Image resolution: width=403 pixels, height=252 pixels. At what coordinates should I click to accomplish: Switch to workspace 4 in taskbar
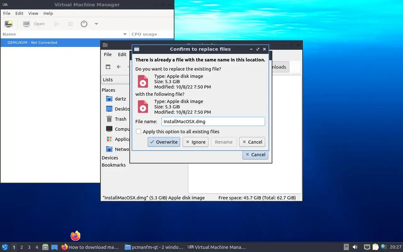click(37, 247)
